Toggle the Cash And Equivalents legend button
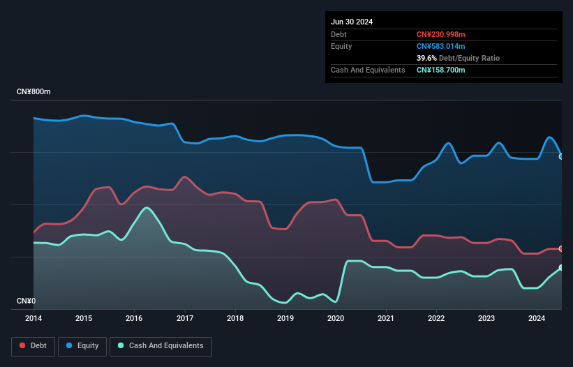Viewport: 573px width, 367px height. click(x=161, y=346)
